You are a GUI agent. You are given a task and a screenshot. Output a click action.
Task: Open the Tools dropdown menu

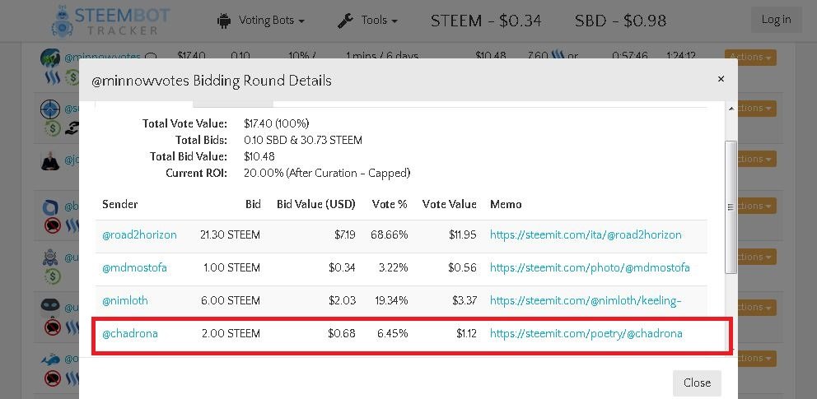[x=368, y=21]
